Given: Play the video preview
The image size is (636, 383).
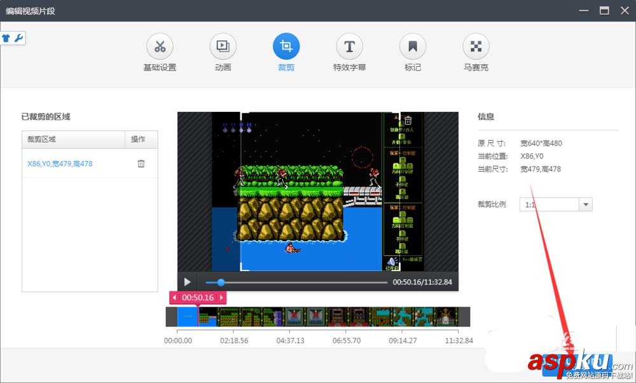Looking at the screenshot, I should (187, 282).
